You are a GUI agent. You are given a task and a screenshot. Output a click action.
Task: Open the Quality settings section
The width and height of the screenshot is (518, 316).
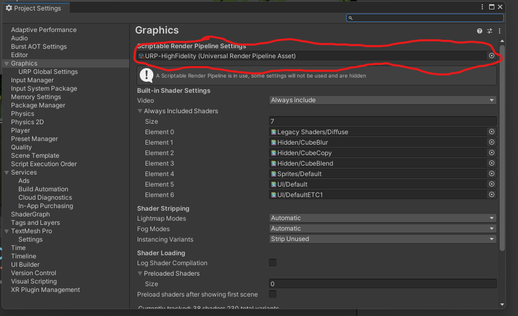click(x=21, y=147)
